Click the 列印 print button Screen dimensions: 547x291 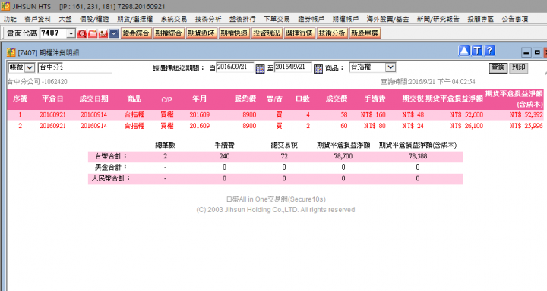(518, 67)
